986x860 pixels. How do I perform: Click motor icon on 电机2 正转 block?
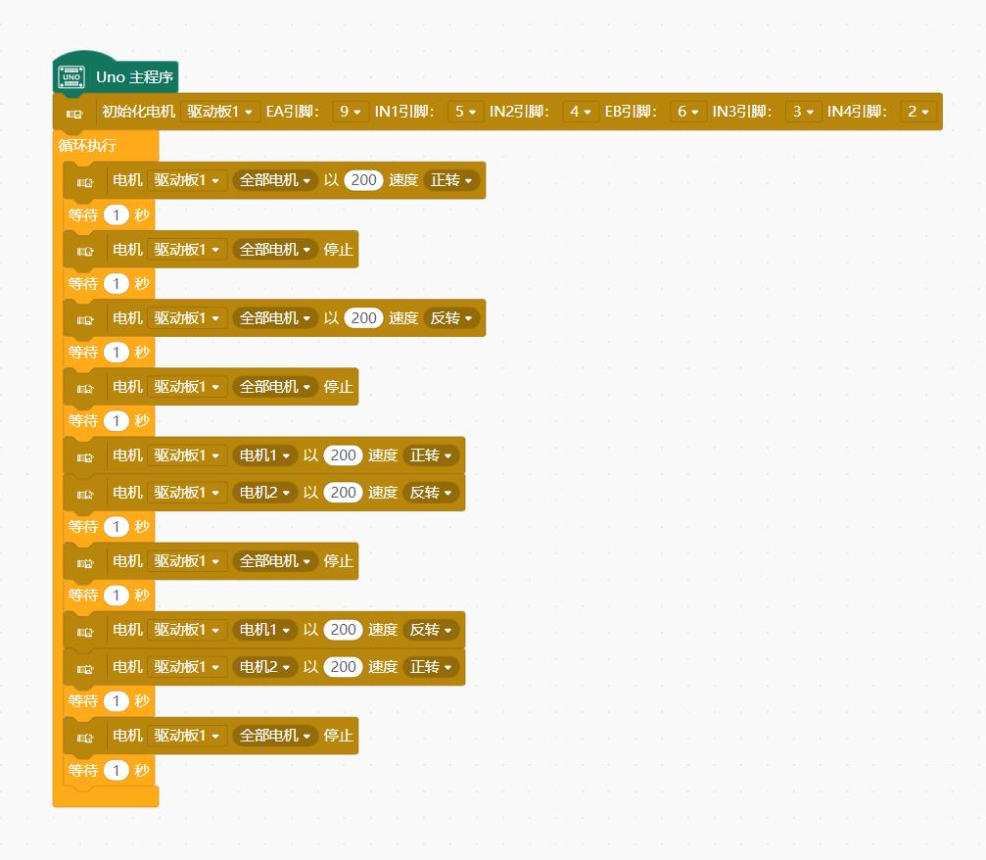[85, 669]
